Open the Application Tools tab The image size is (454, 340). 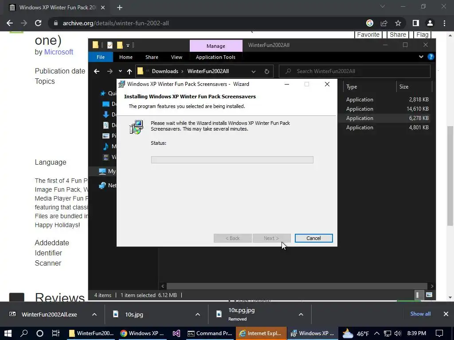tap(215, 57)
